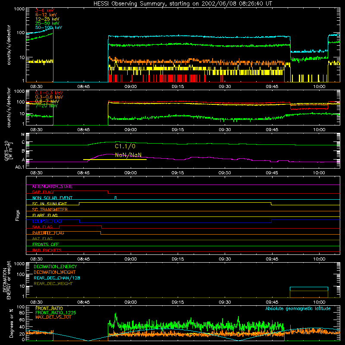The height and width of the screenshot is (345, 345).
Task: Pick the SC_TRANSMITTER flag label
Action: pyautogui.click(x=50, y=210)
